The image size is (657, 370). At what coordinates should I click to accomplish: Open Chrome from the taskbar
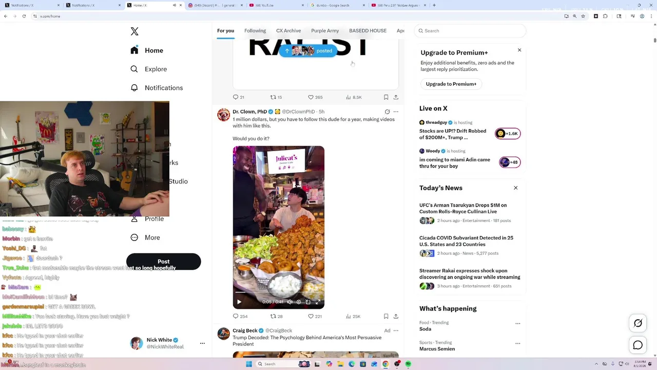pos(385,364)
